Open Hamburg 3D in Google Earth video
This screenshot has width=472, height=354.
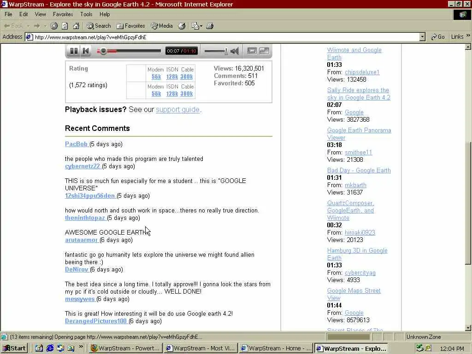pos(357,254)
